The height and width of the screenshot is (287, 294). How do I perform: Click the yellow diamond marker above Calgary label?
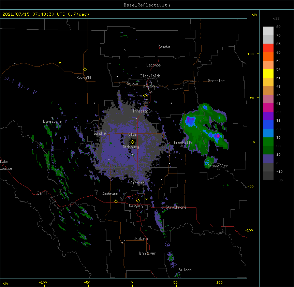(x=138, y=201)
